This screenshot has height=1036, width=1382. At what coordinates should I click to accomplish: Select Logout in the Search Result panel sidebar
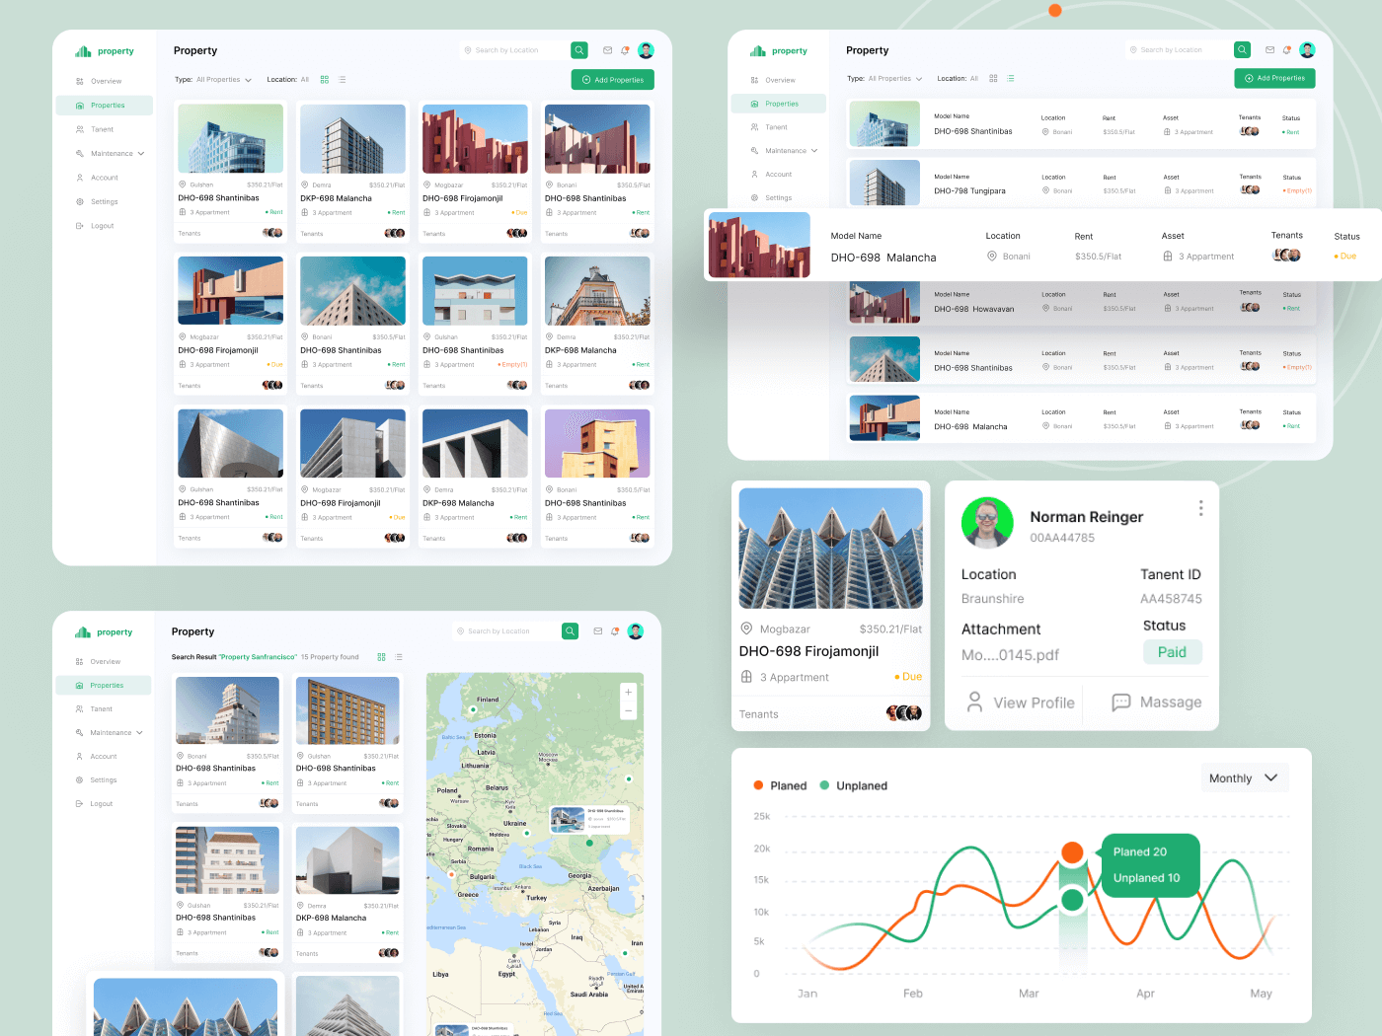coord(101,804)
